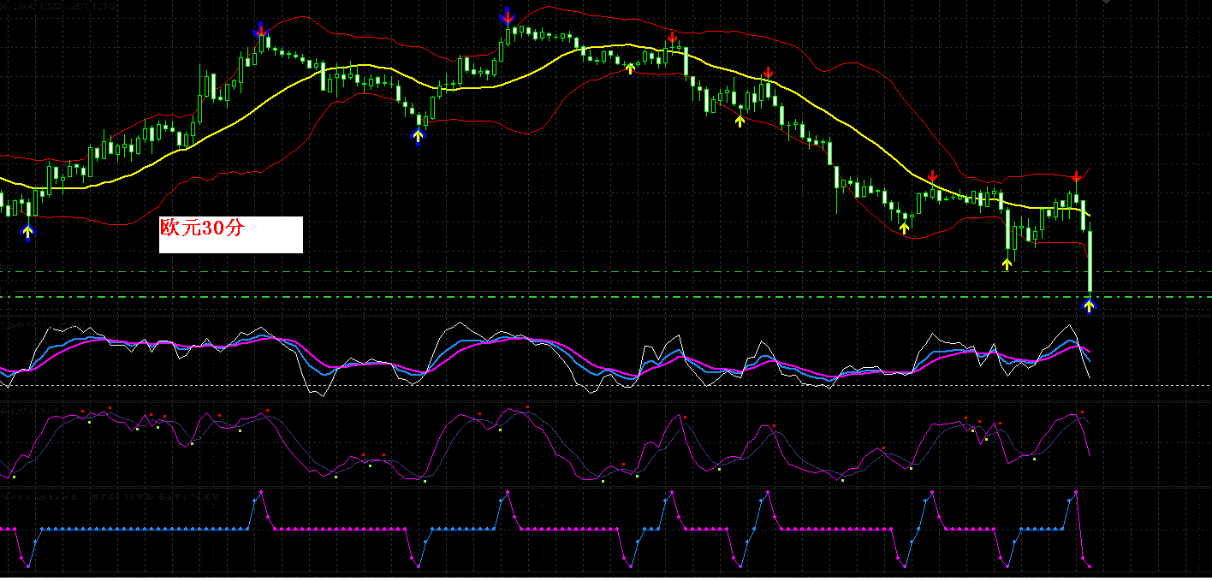Click the blue-yellow up arrow at the mid-chart dip
This screenshot has height=581, width=1212.
tap(419, 136)
